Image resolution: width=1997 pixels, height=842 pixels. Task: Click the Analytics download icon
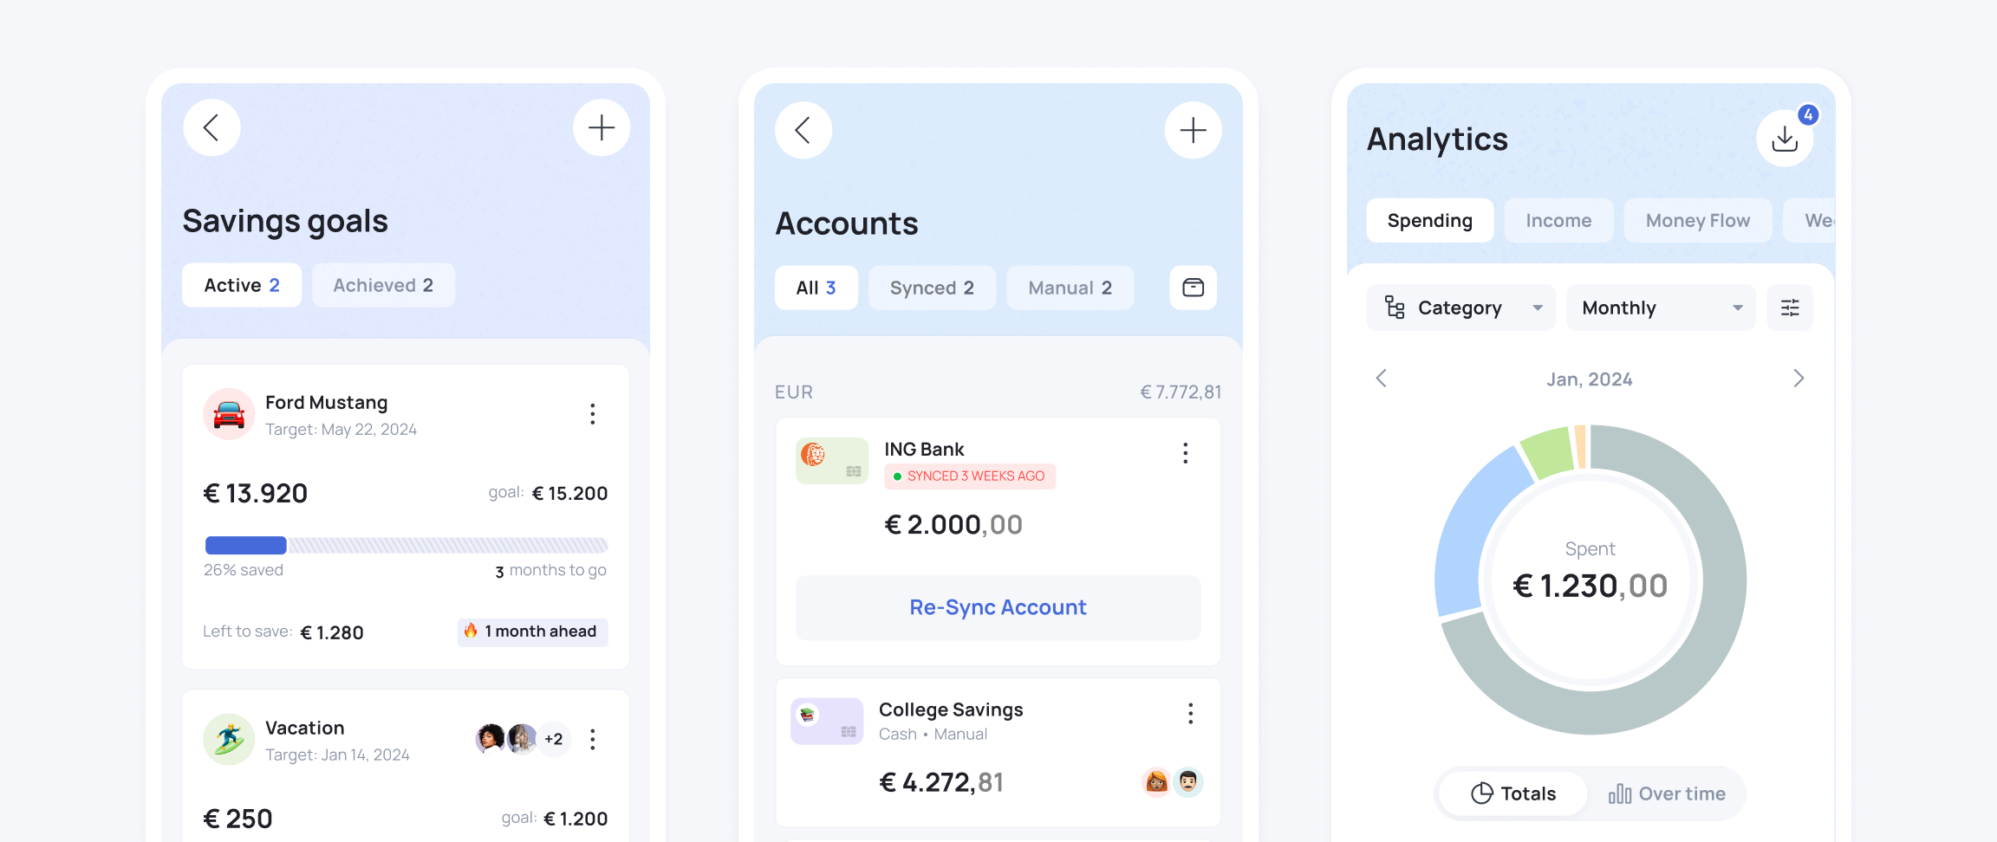pyautogui.click(x=1785, y=139)
